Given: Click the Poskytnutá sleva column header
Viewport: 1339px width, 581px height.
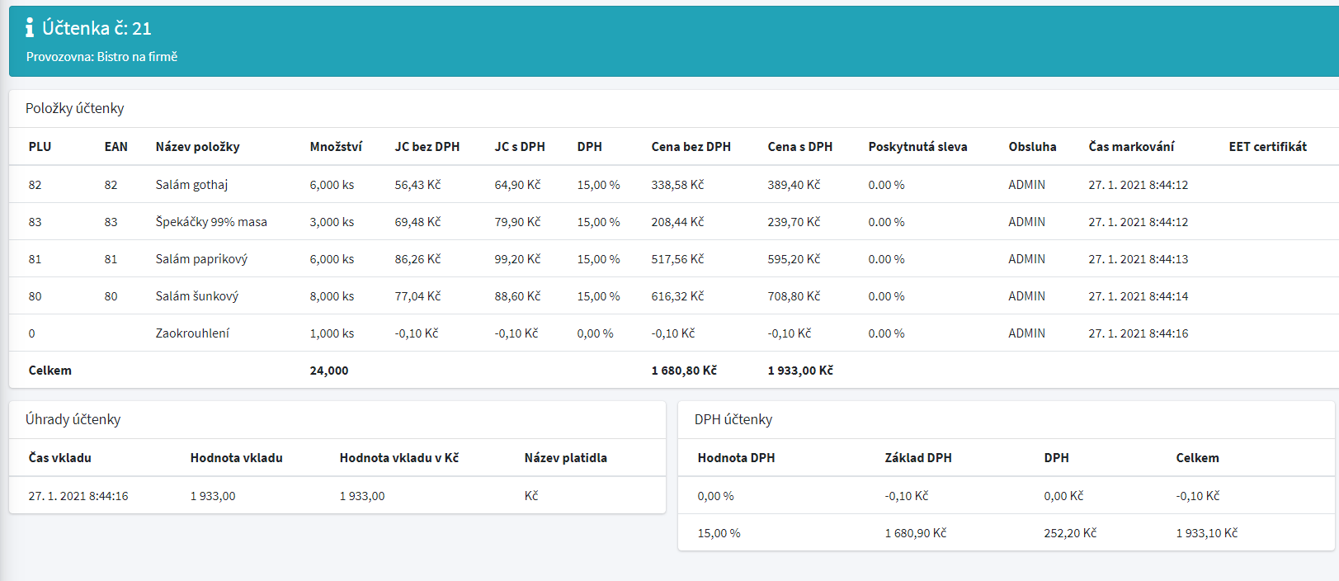Looking at the screenshot, I should tap(917, 147).
